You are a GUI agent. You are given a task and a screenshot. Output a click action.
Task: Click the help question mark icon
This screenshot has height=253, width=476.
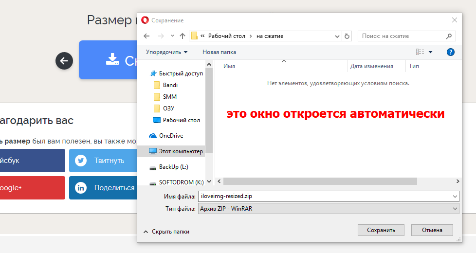coord(450,52)
